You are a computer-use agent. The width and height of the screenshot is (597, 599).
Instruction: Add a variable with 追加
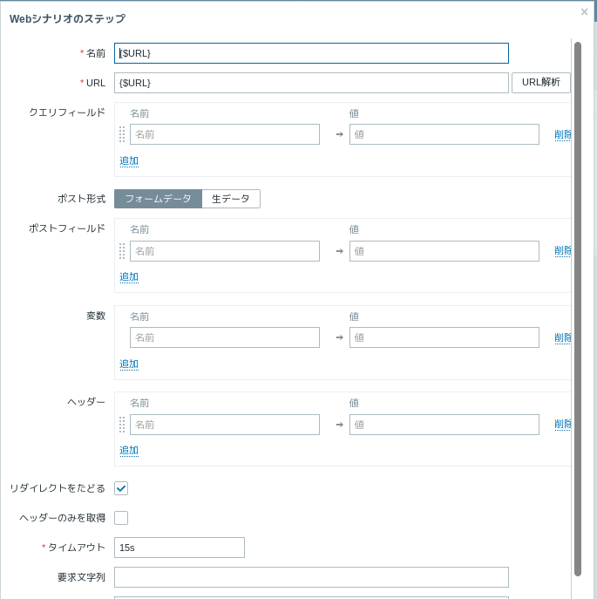coord(129,364)
